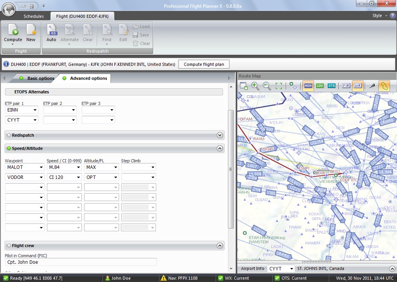Collapse the Flight crew section chevron
The width and height of the screenshot is (397, 282).
[x=220, y=246]
